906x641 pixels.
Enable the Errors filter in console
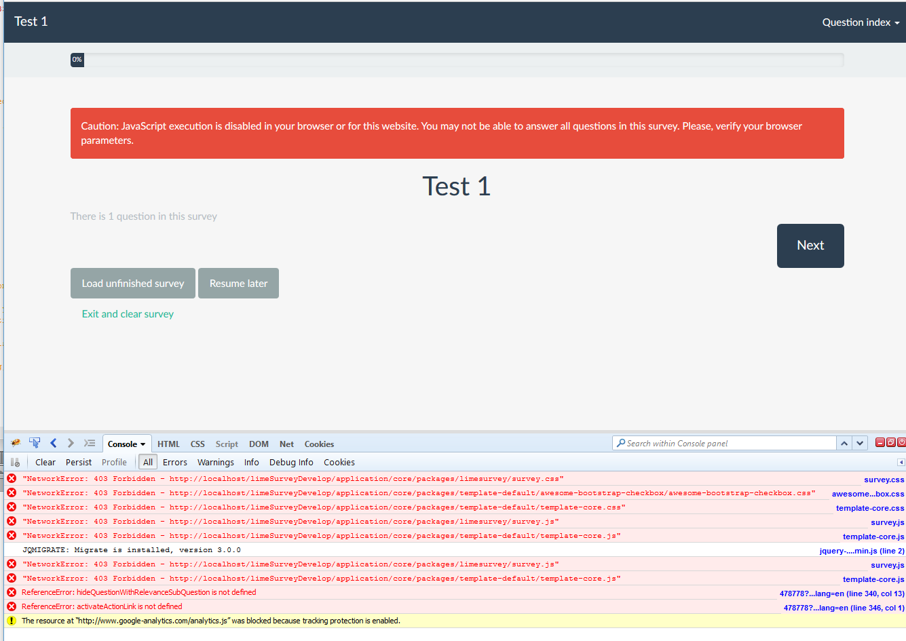[175, 463]
